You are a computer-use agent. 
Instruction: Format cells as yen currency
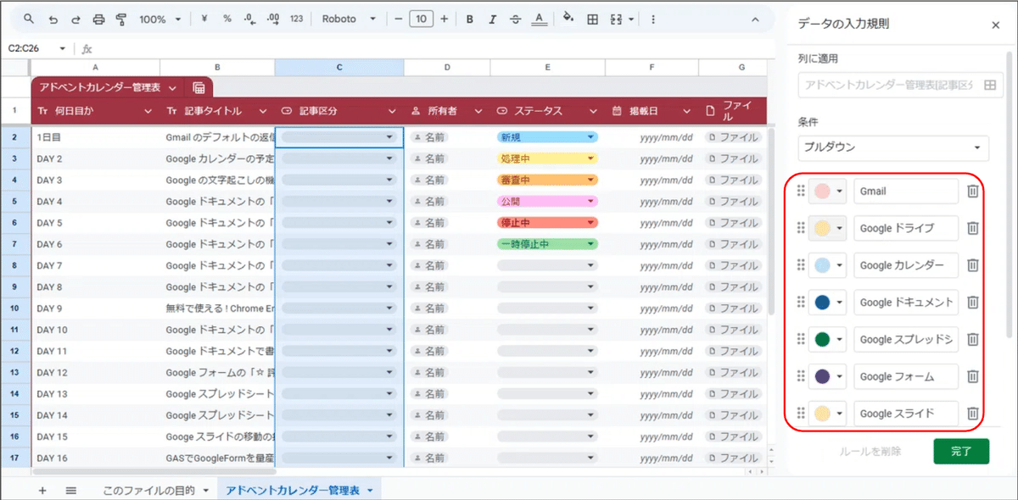coord(205,19)
